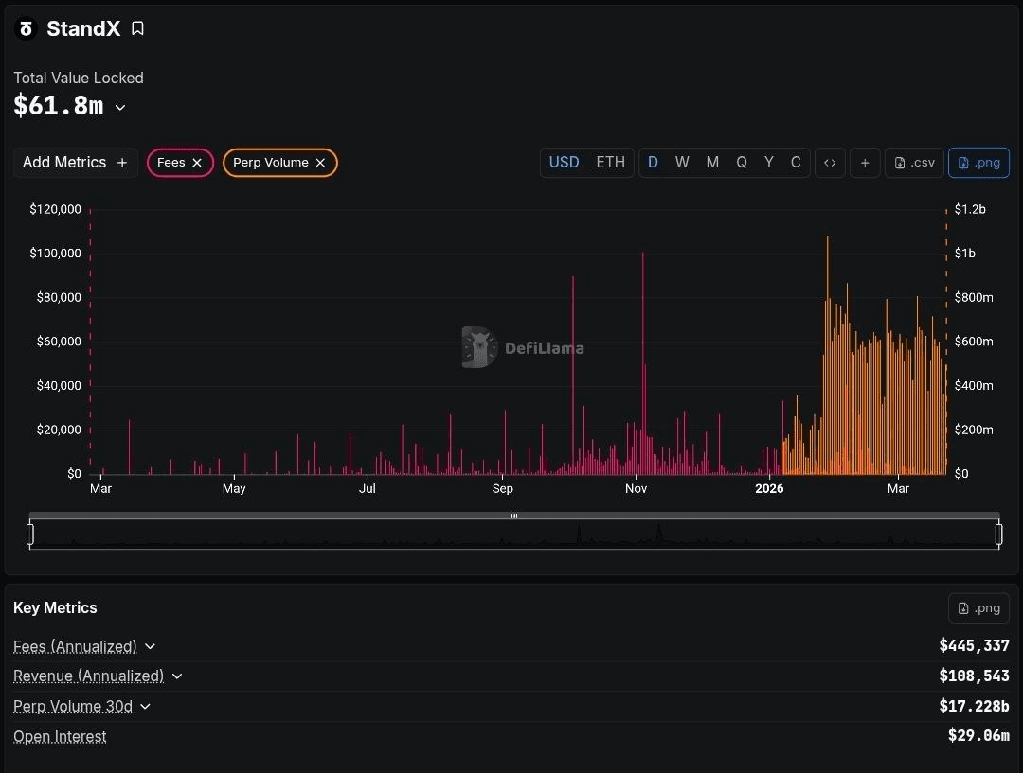Download chart data as .csv
The width and height of the screenshot is (1023, 773).
[914, 163]
